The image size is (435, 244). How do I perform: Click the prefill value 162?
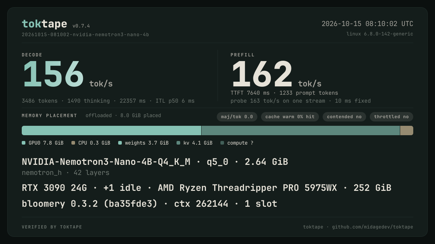coord(262,75)
